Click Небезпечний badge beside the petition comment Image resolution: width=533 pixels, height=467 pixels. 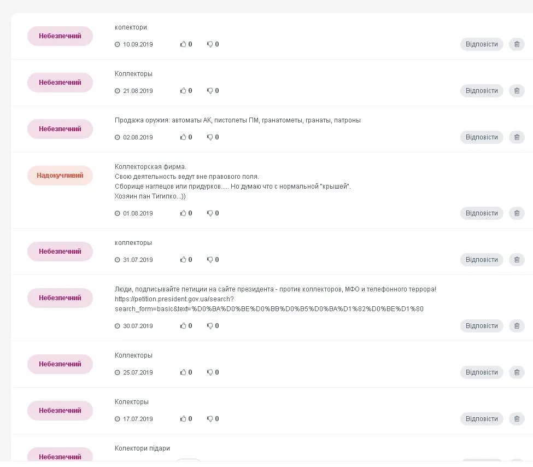(60, 298)
